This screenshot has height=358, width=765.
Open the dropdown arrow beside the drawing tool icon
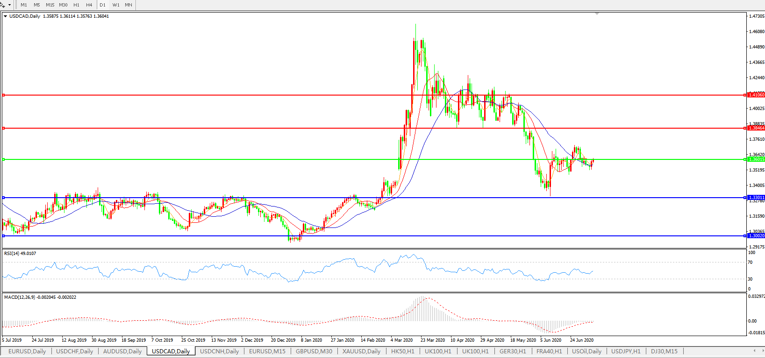[9, 5]
